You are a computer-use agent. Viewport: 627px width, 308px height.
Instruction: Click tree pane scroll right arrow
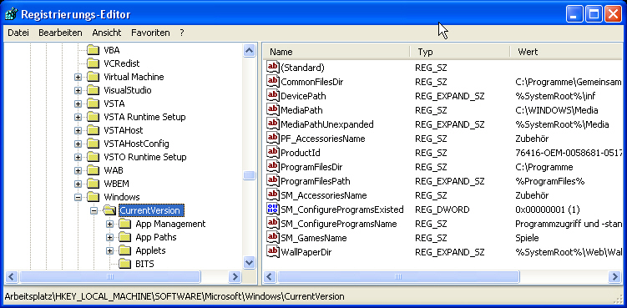pos(235,276)
